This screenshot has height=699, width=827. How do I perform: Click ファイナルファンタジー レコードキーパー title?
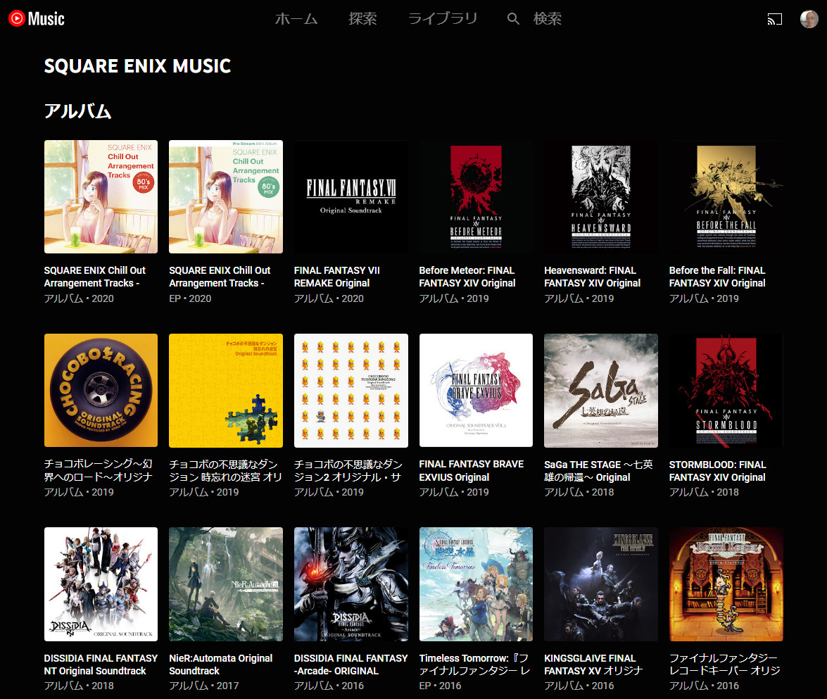click(725, 665)
